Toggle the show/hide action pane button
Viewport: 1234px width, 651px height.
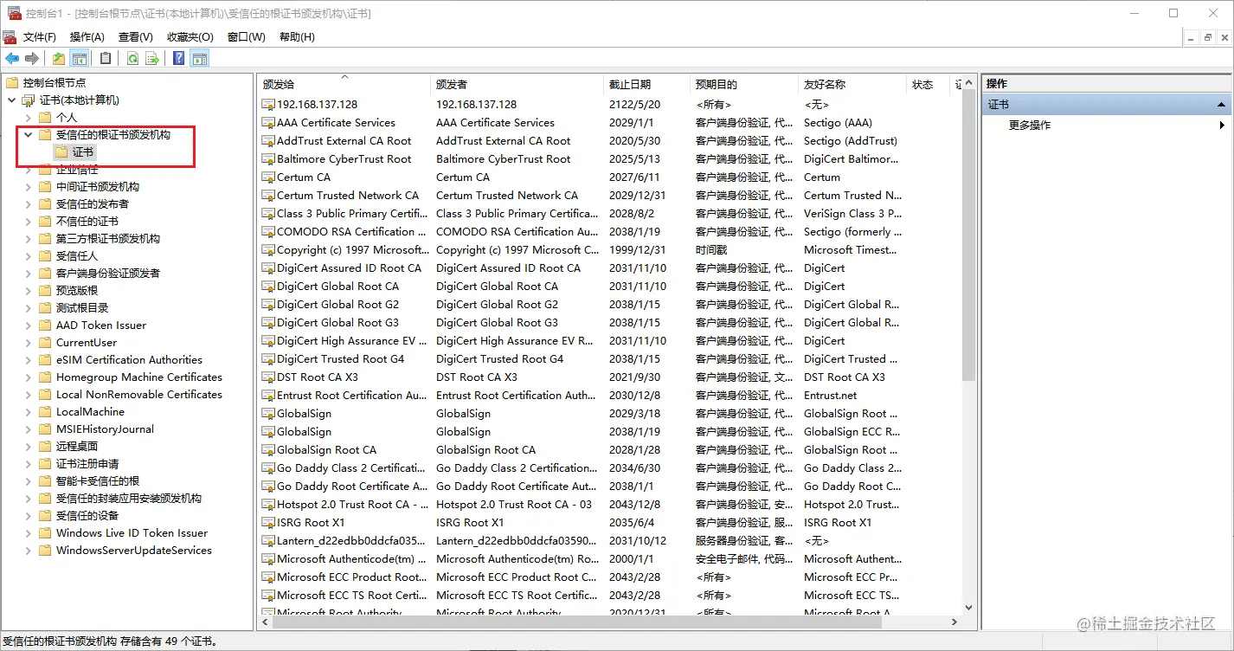pos(200,59)
